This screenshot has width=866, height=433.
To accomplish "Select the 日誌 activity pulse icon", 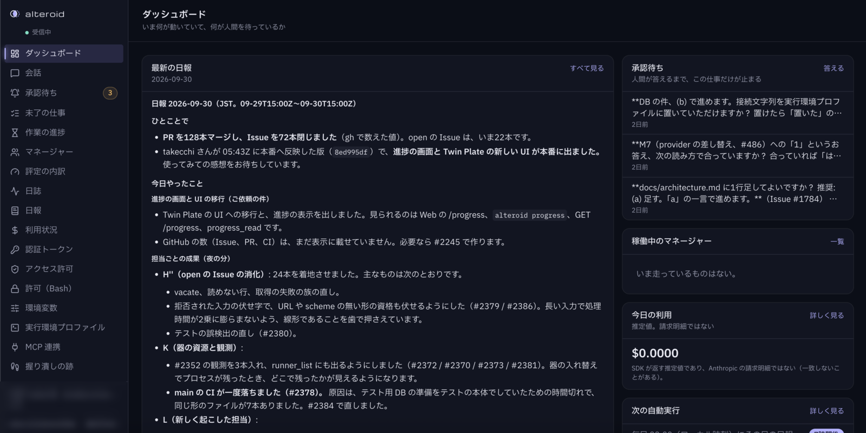I will pyautogui.click(x=15, y=191).
